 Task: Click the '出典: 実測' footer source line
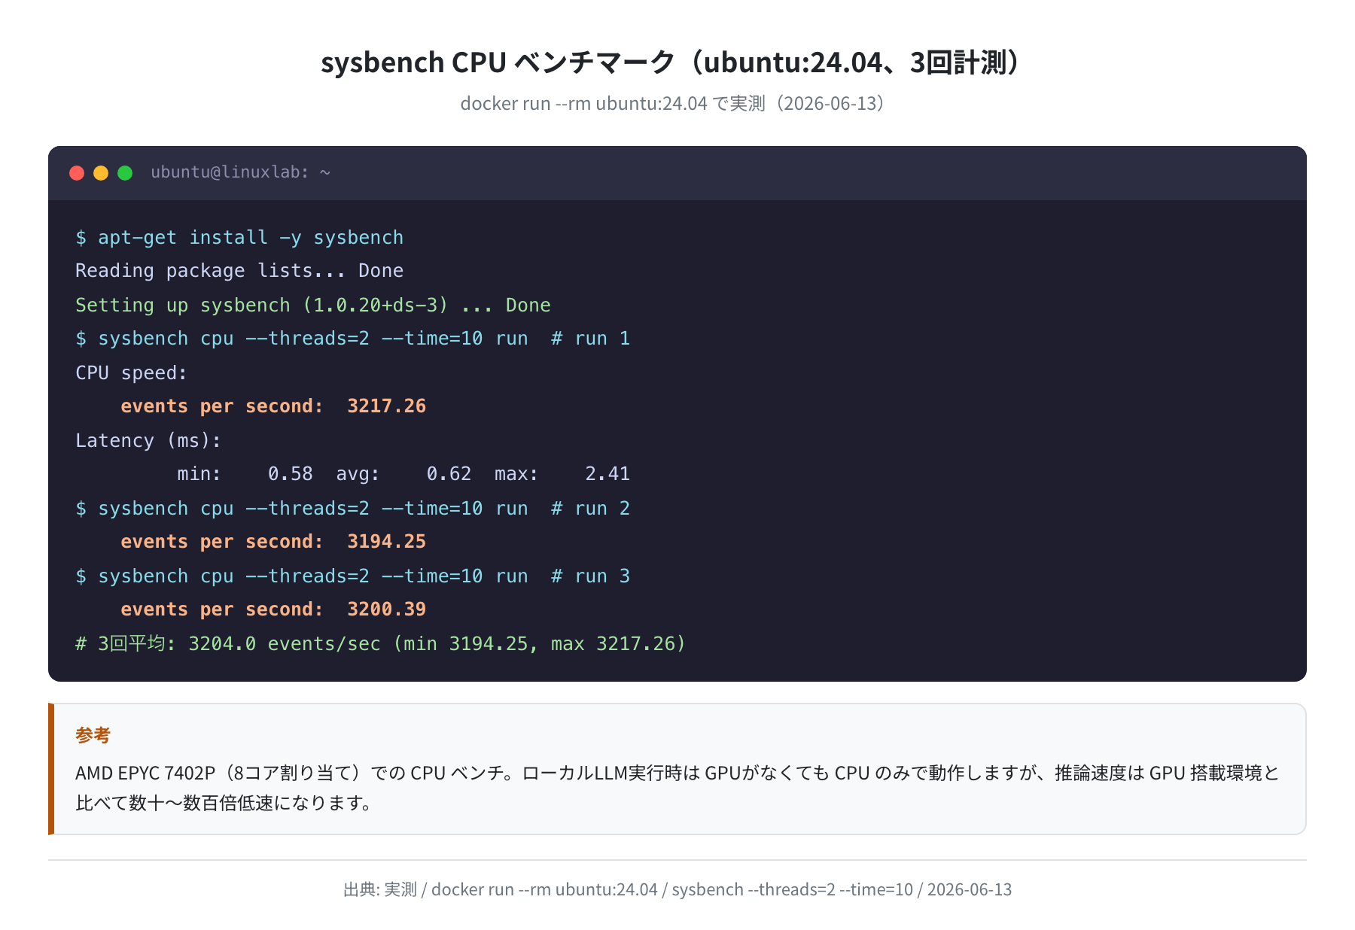point(677,889)
